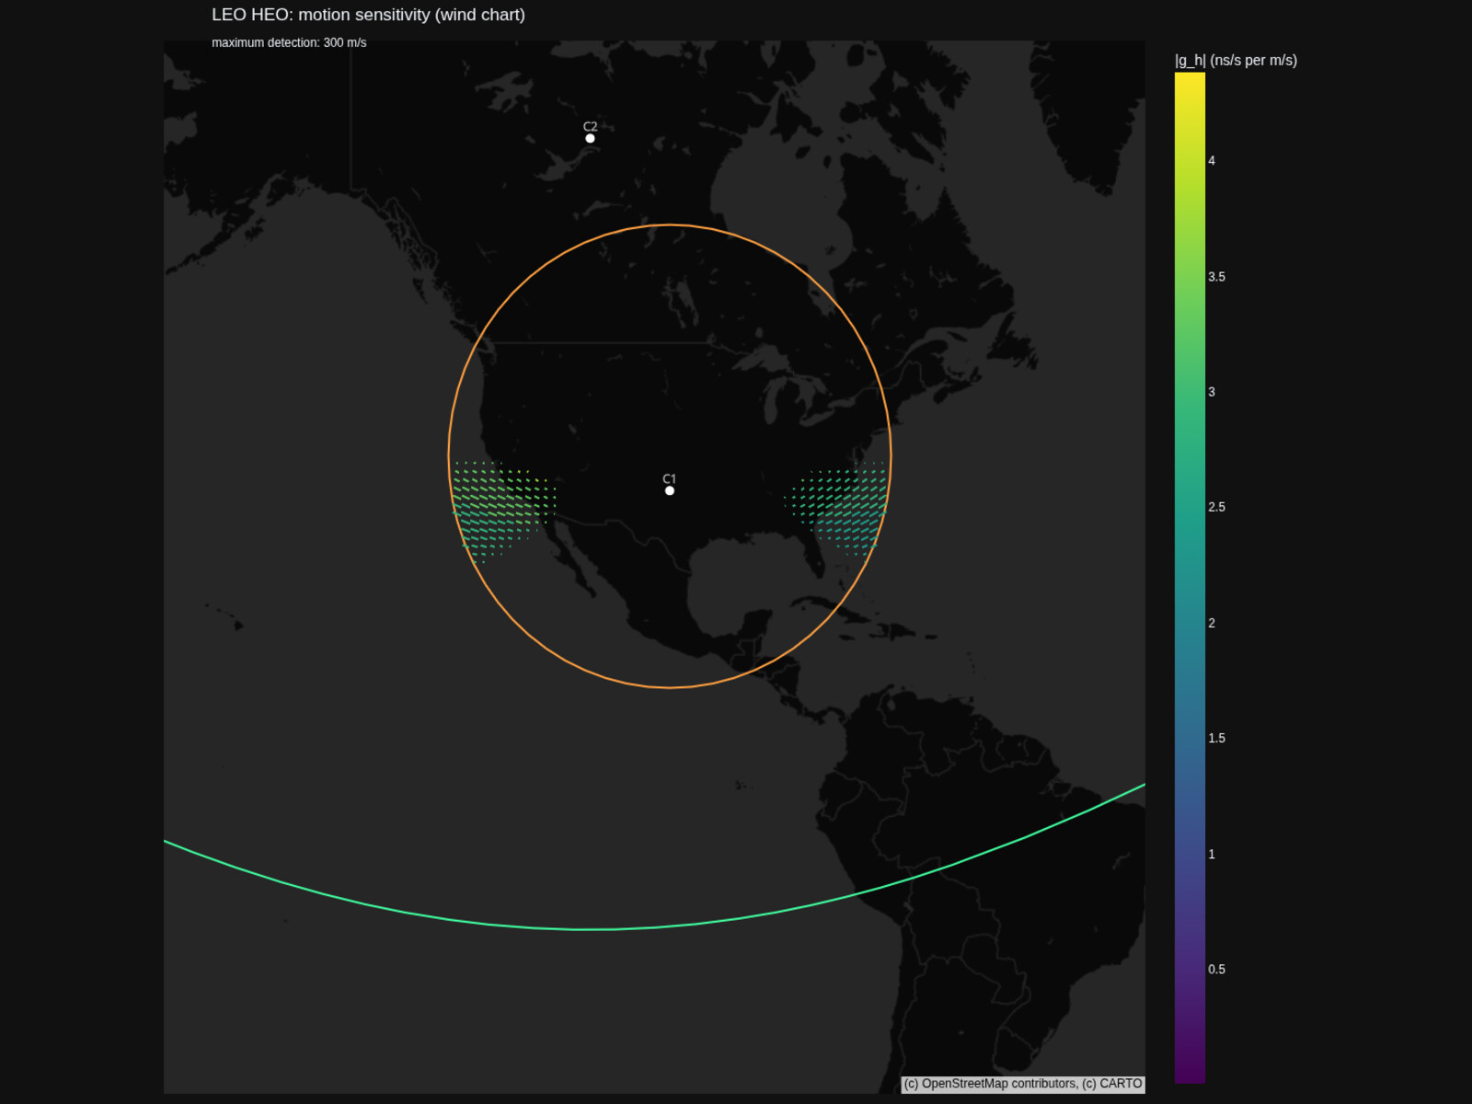Click the vertical viridis colorbar

point(1190,578)
